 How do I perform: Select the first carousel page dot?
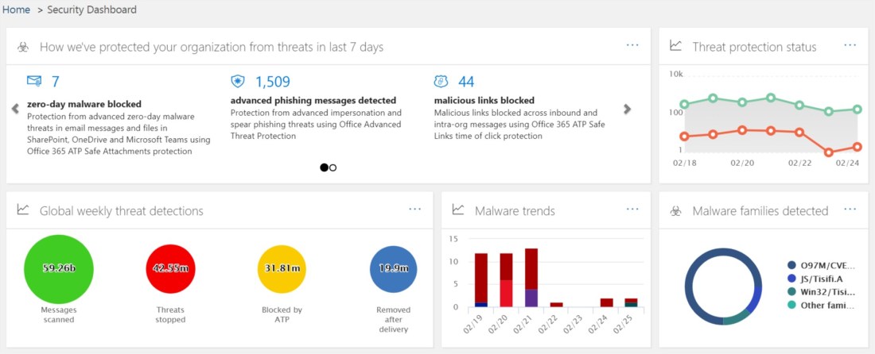point(324,167)
